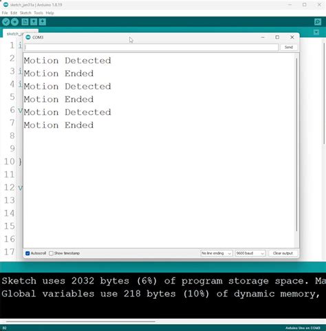Open the tab options dropdown arrow

(x=316, y=32)
